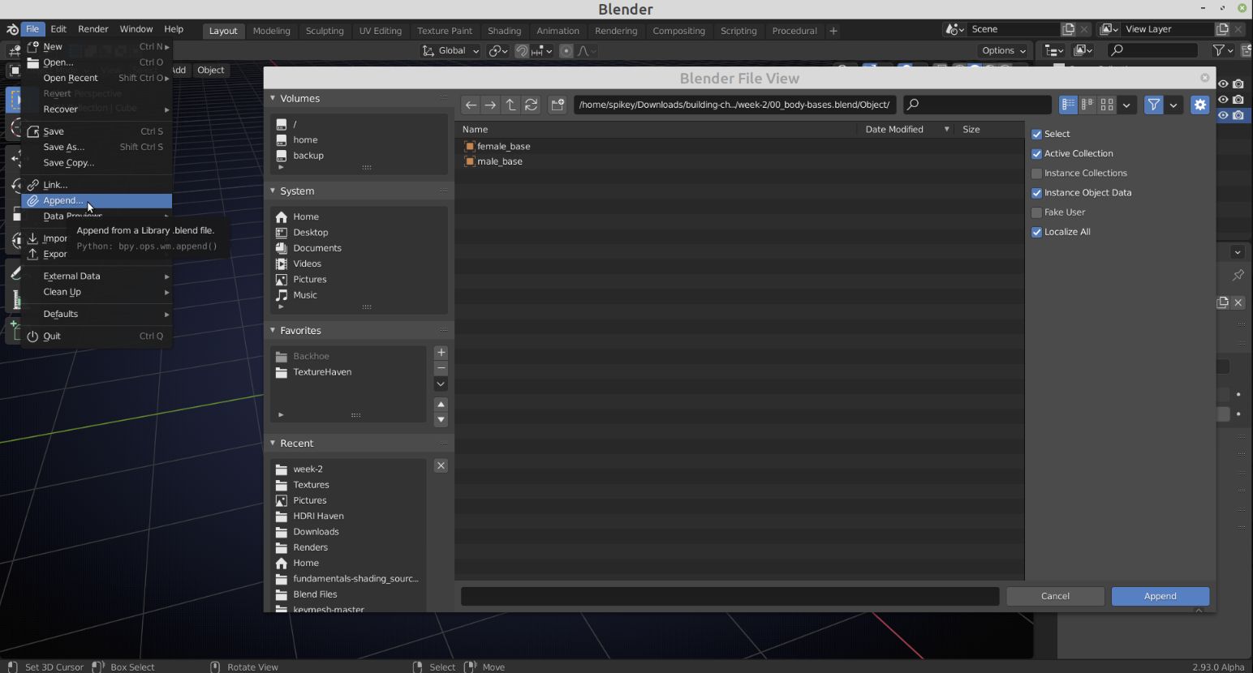
Task: Go forward in file browser history
Action: point(490,105)
